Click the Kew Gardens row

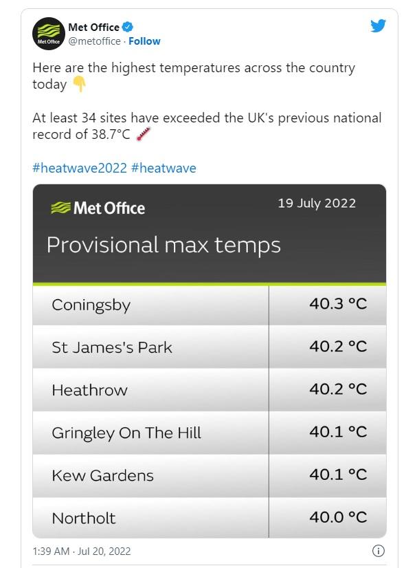click(x=209, y=475)
